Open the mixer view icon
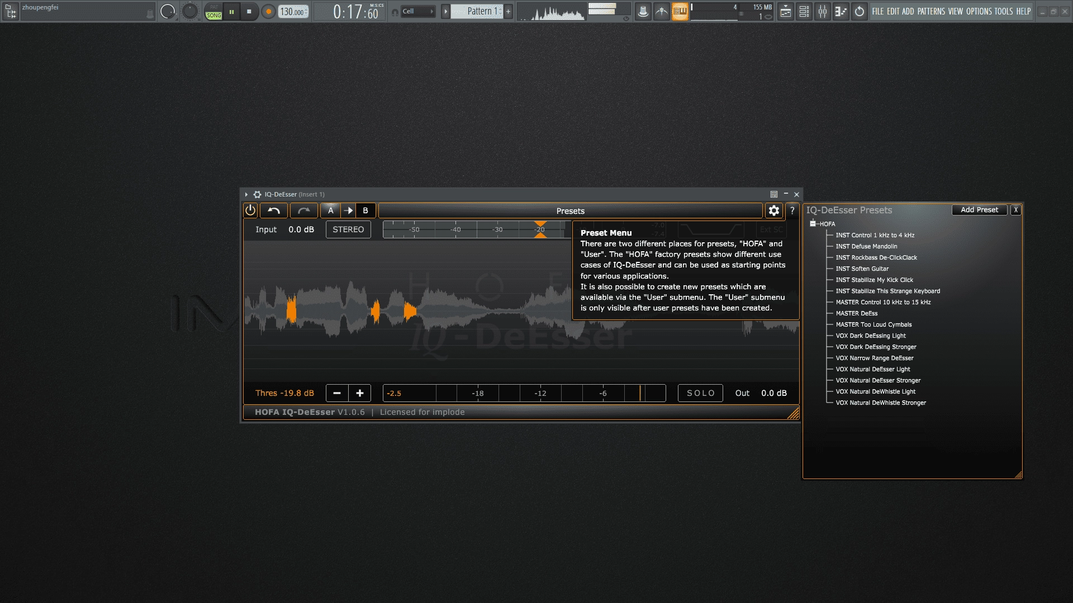Image resolution: width=1073 pixels, height=603 pixels. point(822,11)
